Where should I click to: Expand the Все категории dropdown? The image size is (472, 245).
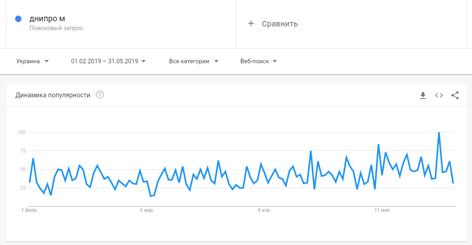(x=194, y=61)
